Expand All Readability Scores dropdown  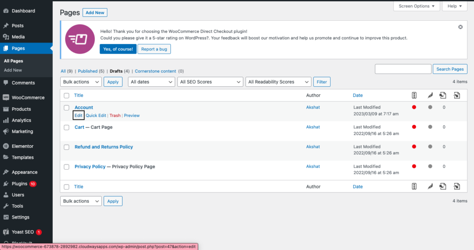[278, 82]
